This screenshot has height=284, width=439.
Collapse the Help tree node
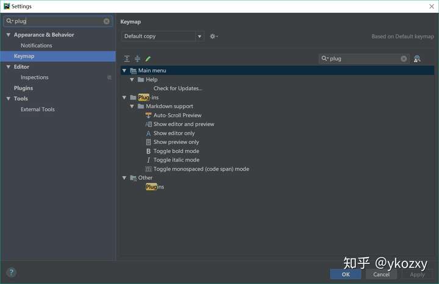point(132,80)
